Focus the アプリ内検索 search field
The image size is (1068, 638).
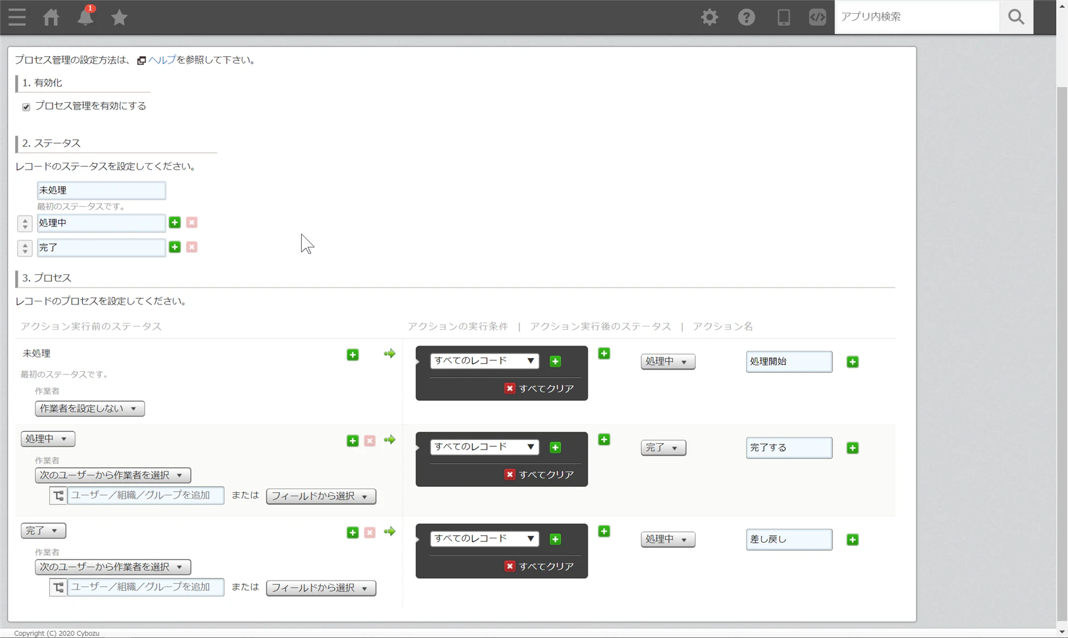[x=917, y=17]
